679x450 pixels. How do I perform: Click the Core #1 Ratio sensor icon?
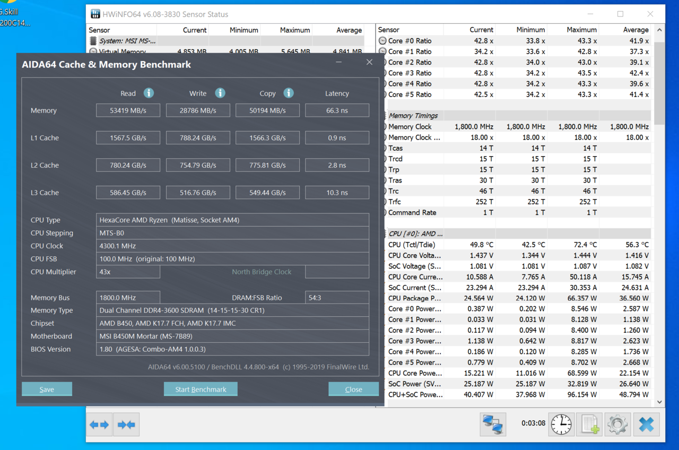[x=382, y=51]
